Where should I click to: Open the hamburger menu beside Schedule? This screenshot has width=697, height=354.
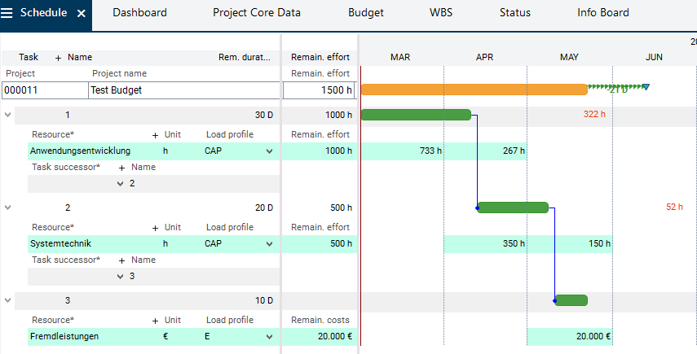9,13
